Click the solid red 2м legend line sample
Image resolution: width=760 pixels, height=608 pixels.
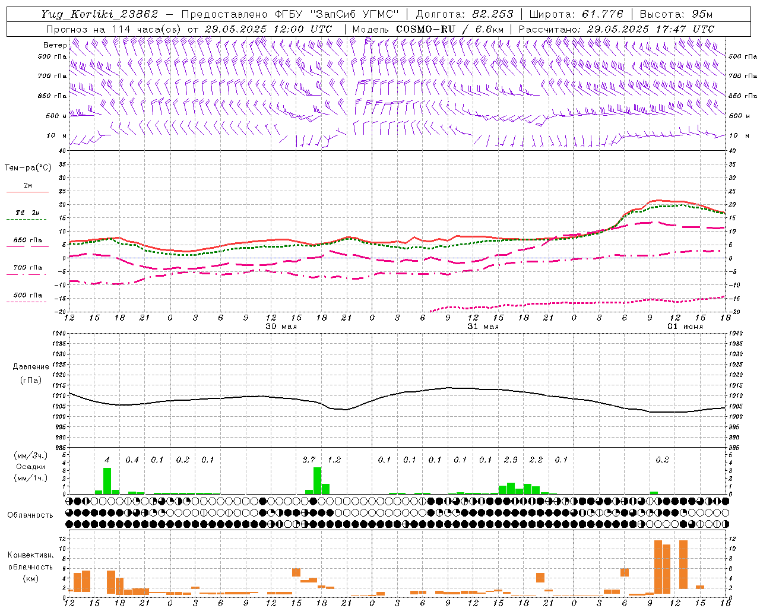point(27,192)
